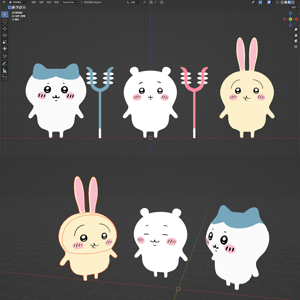Click the Z axis on the navigation gizmo
300x300 pixels.
coord(291,13)
